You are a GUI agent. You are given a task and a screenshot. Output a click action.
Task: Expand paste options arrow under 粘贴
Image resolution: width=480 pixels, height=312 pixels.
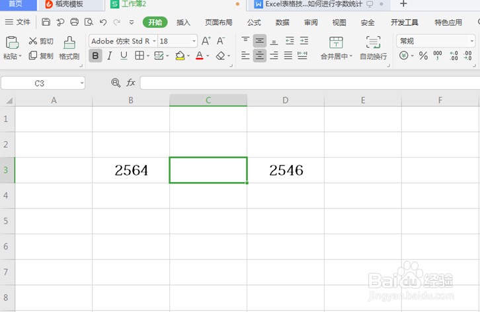[20, 56]
